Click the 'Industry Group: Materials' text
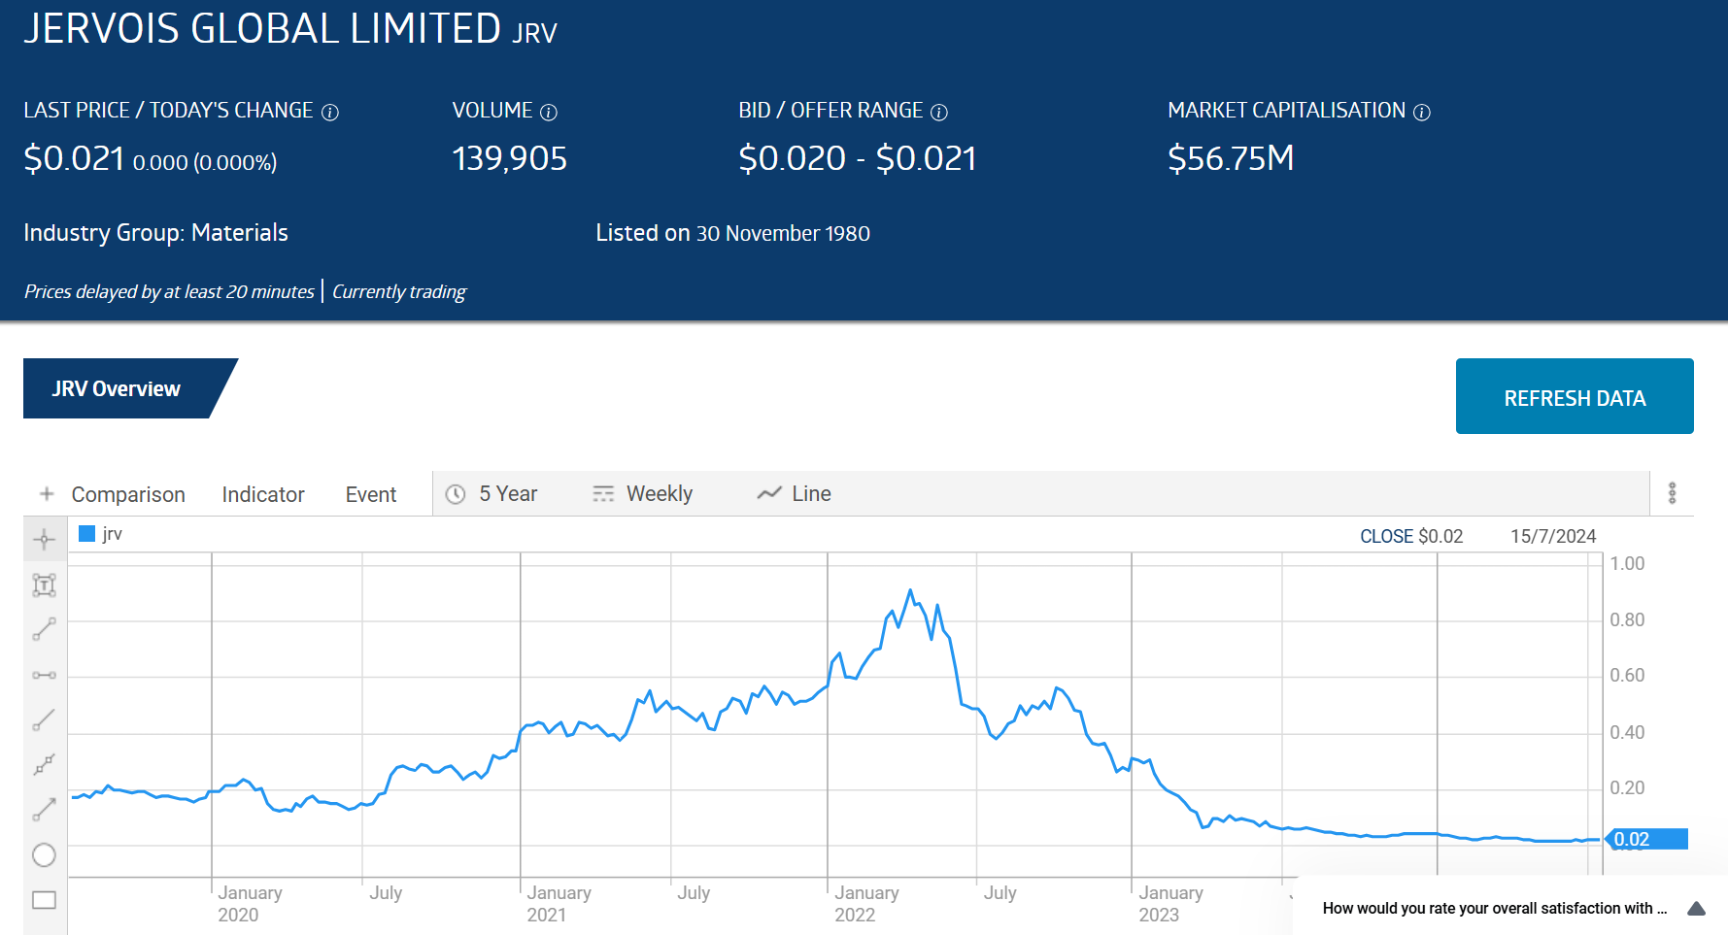Viewport: 1728px width, 935px height. click(x=155, y=233)
